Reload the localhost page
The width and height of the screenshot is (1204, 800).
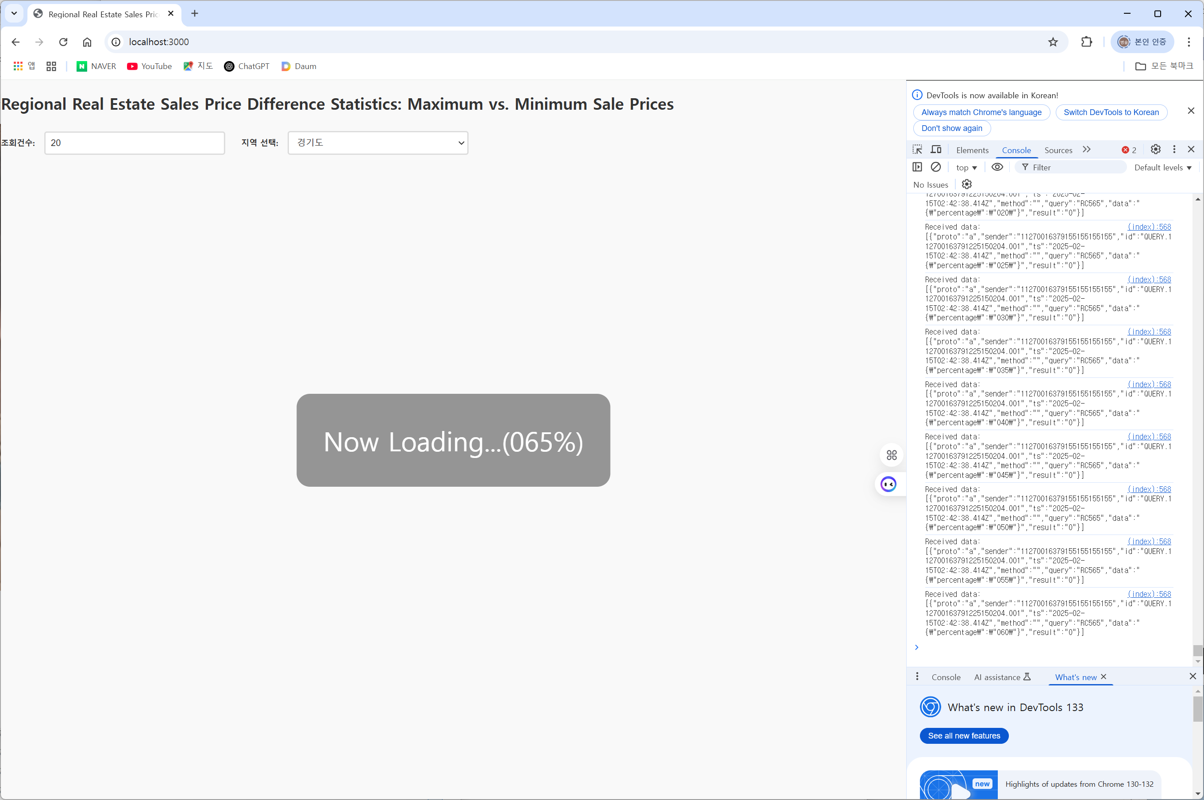click(x=63, y=42)
